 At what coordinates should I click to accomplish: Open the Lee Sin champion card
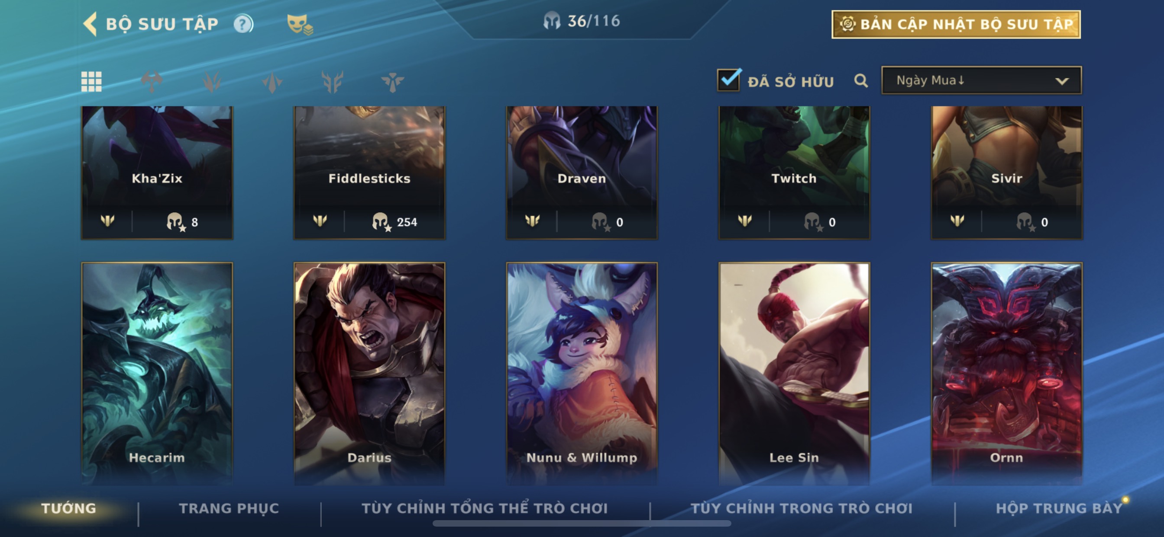(794, 374)
